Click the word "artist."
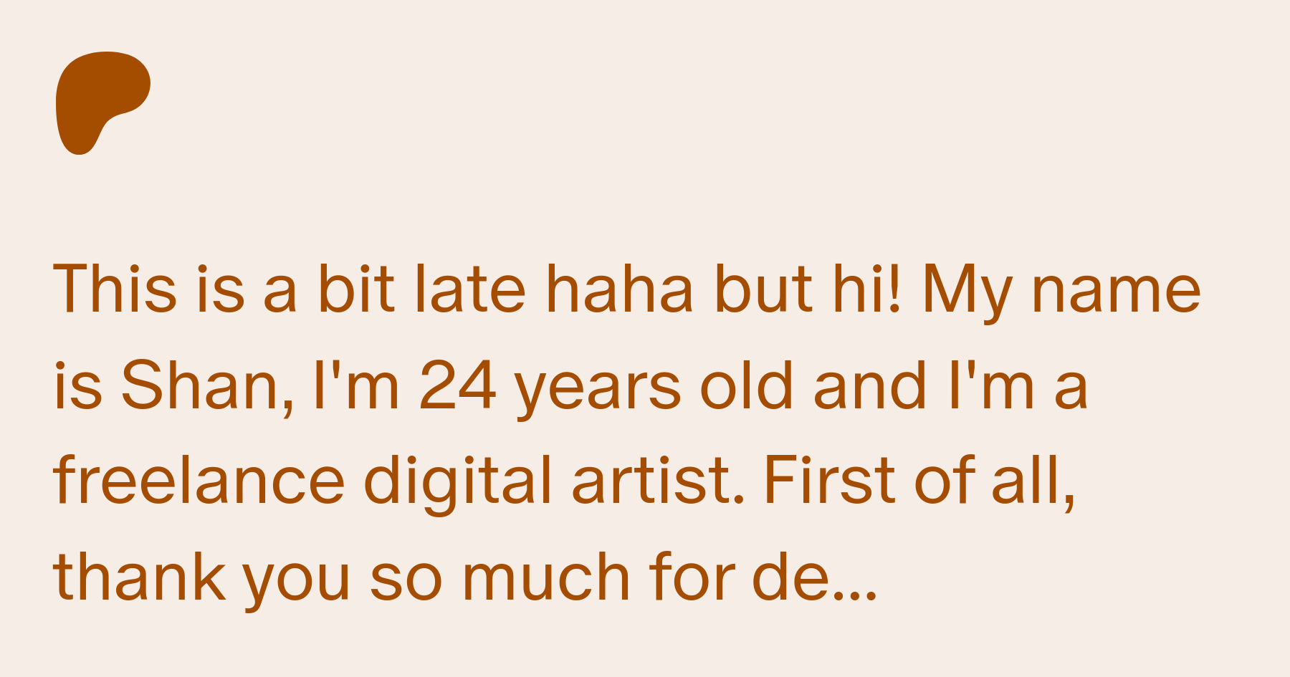Screen dimensions: 1290x677 coord(658,480)
